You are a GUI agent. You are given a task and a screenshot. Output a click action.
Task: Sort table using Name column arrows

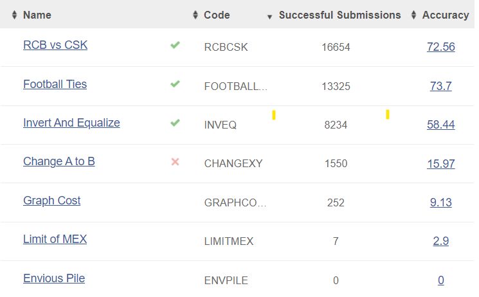point(14,15)
